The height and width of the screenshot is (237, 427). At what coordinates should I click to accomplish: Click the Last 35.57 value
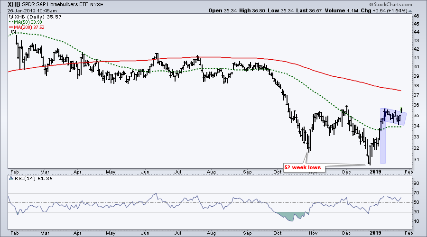click(309, 10)
